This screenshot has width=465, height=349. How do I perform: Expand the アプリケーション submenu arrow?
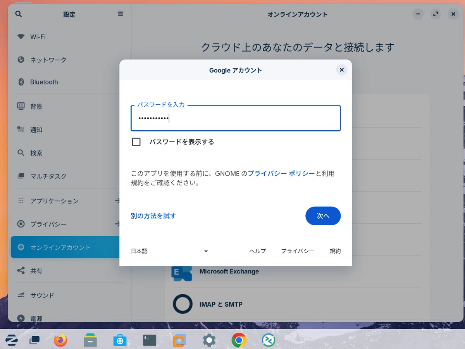tap(118, 201)
